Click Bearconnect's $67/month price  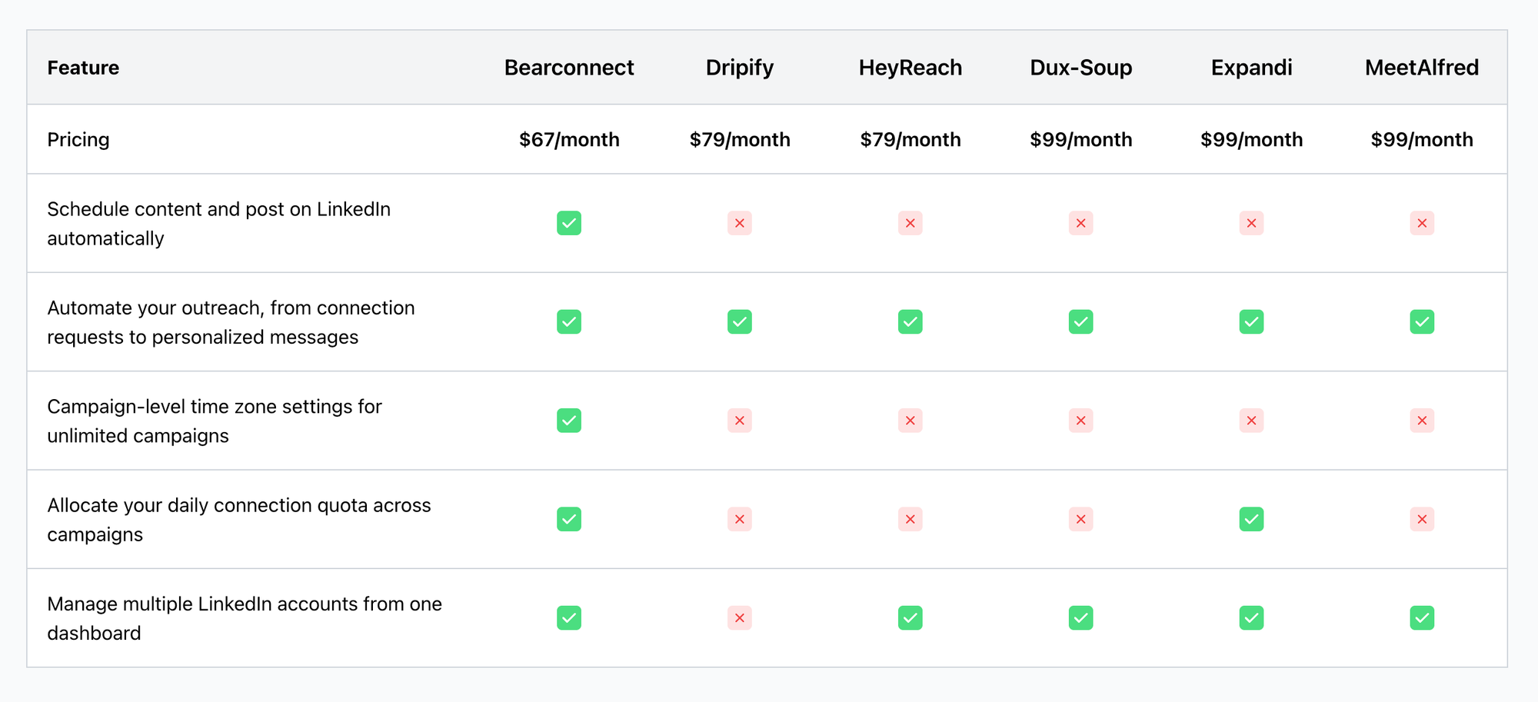click(x=569, y=139)
